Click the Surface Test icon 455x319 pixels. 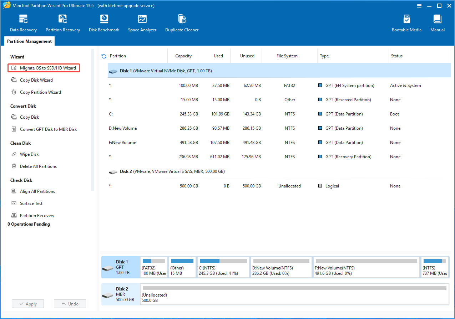pos(14,203)
